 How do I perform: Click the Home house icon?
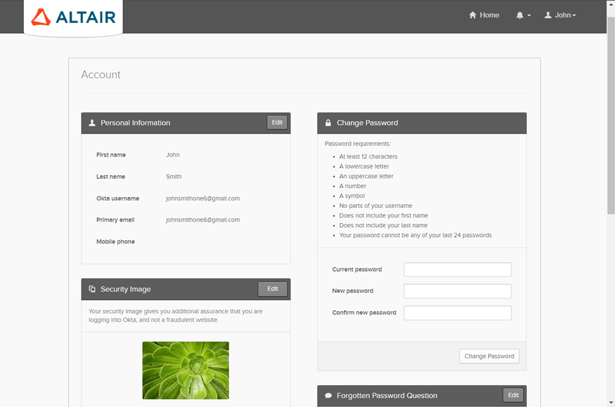click(473, 15)
